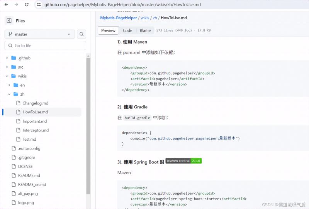309x209 pixels.
Task: Expand the en folder chevron
Action: click(x=9, y=85)
